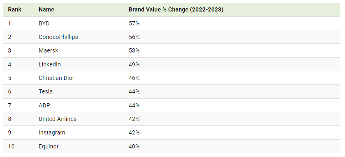The height and width of the screenshot is (157, 345).
Task: Click the Name column header
Action: tap(46, 10)
